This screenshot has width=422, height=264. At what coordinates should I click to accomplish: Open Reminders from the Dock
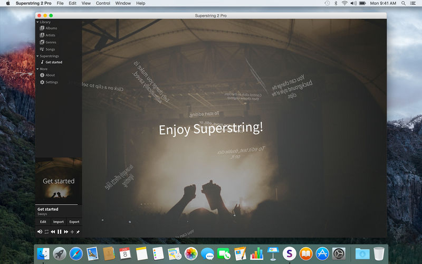click(x=158, y=253)
